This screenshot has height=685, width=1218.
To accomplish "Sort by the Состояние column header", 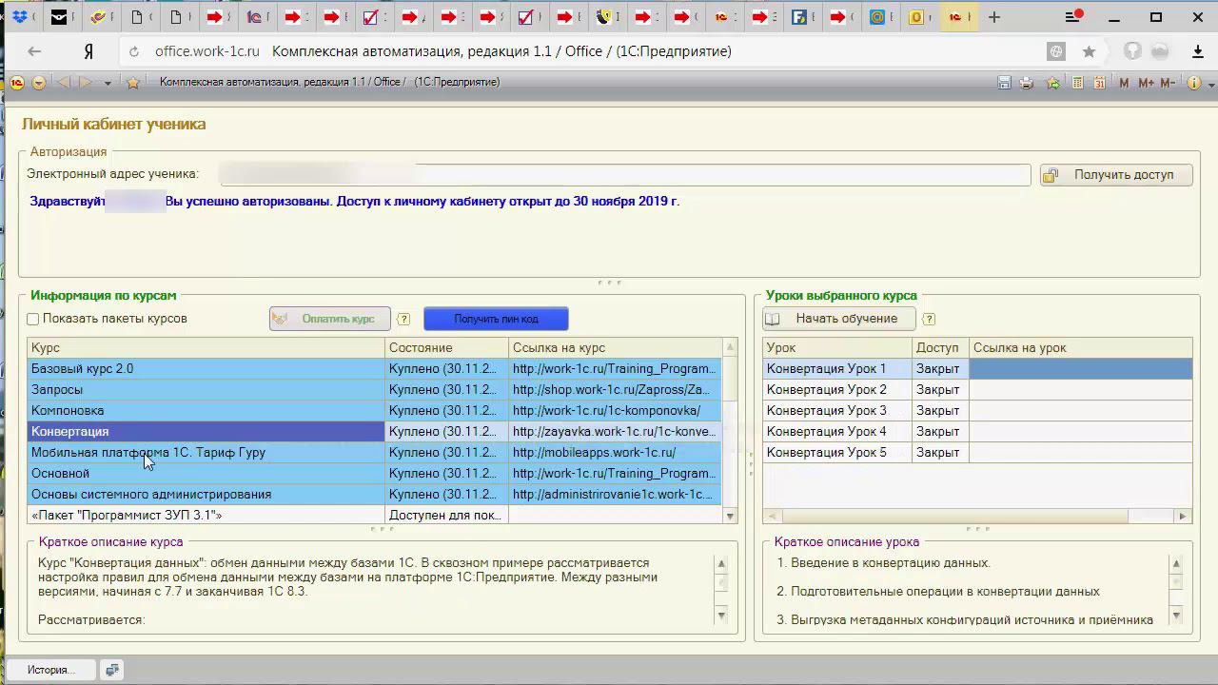I will click(447, 348).
